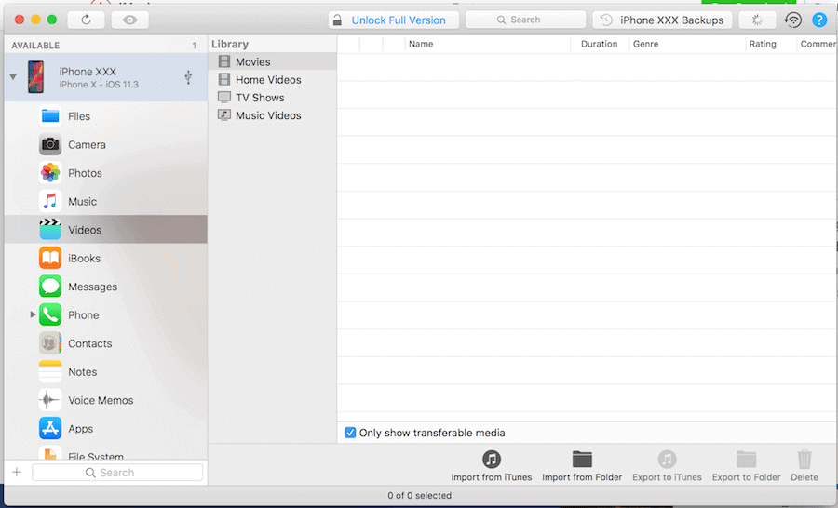Sort by the Comments column
The height and width of the screenshot is (508, 838).
point(818,44)
